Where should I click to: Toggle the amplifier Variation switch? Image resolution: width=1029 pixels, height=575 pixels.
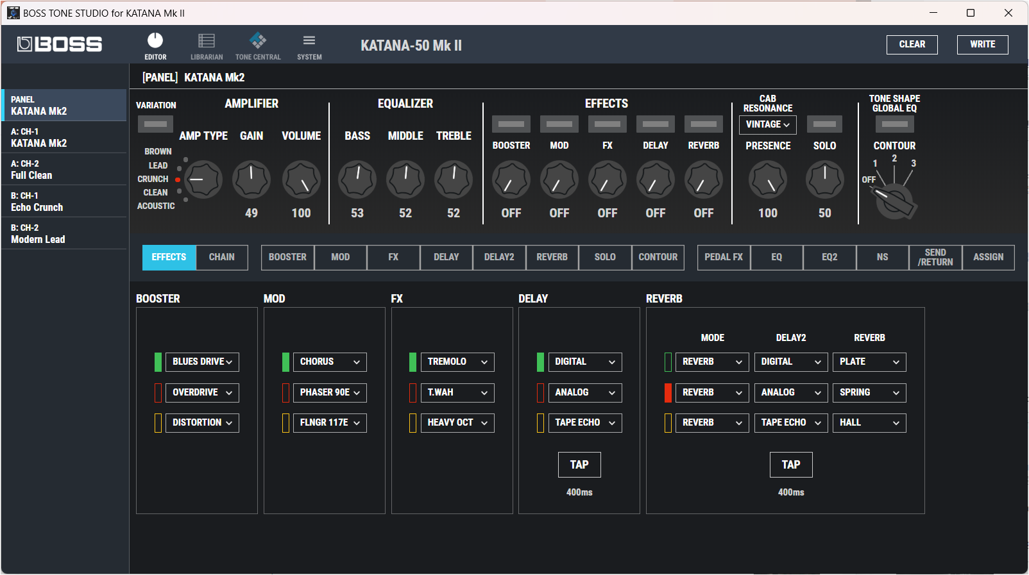coord(155,124)
